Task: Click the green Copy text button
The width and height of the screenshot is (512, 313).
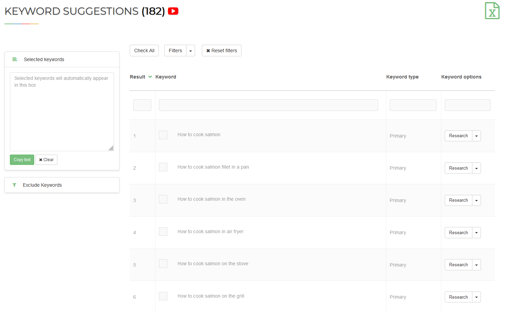Action: click(x=22, y=160)
